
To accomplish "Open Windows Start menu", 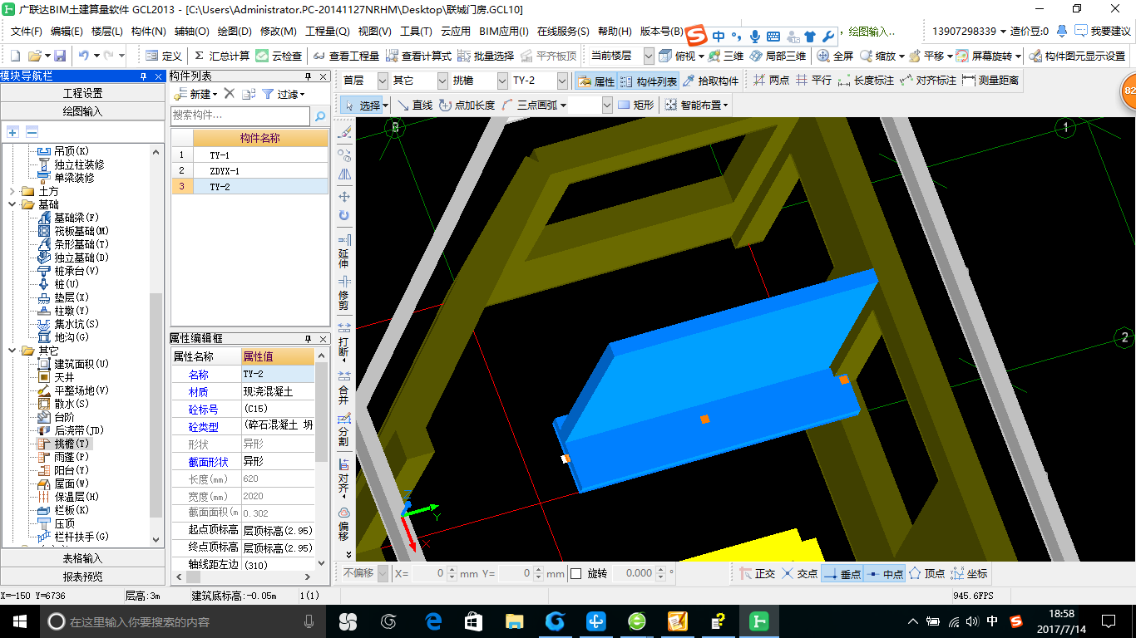I will point(19,621).
